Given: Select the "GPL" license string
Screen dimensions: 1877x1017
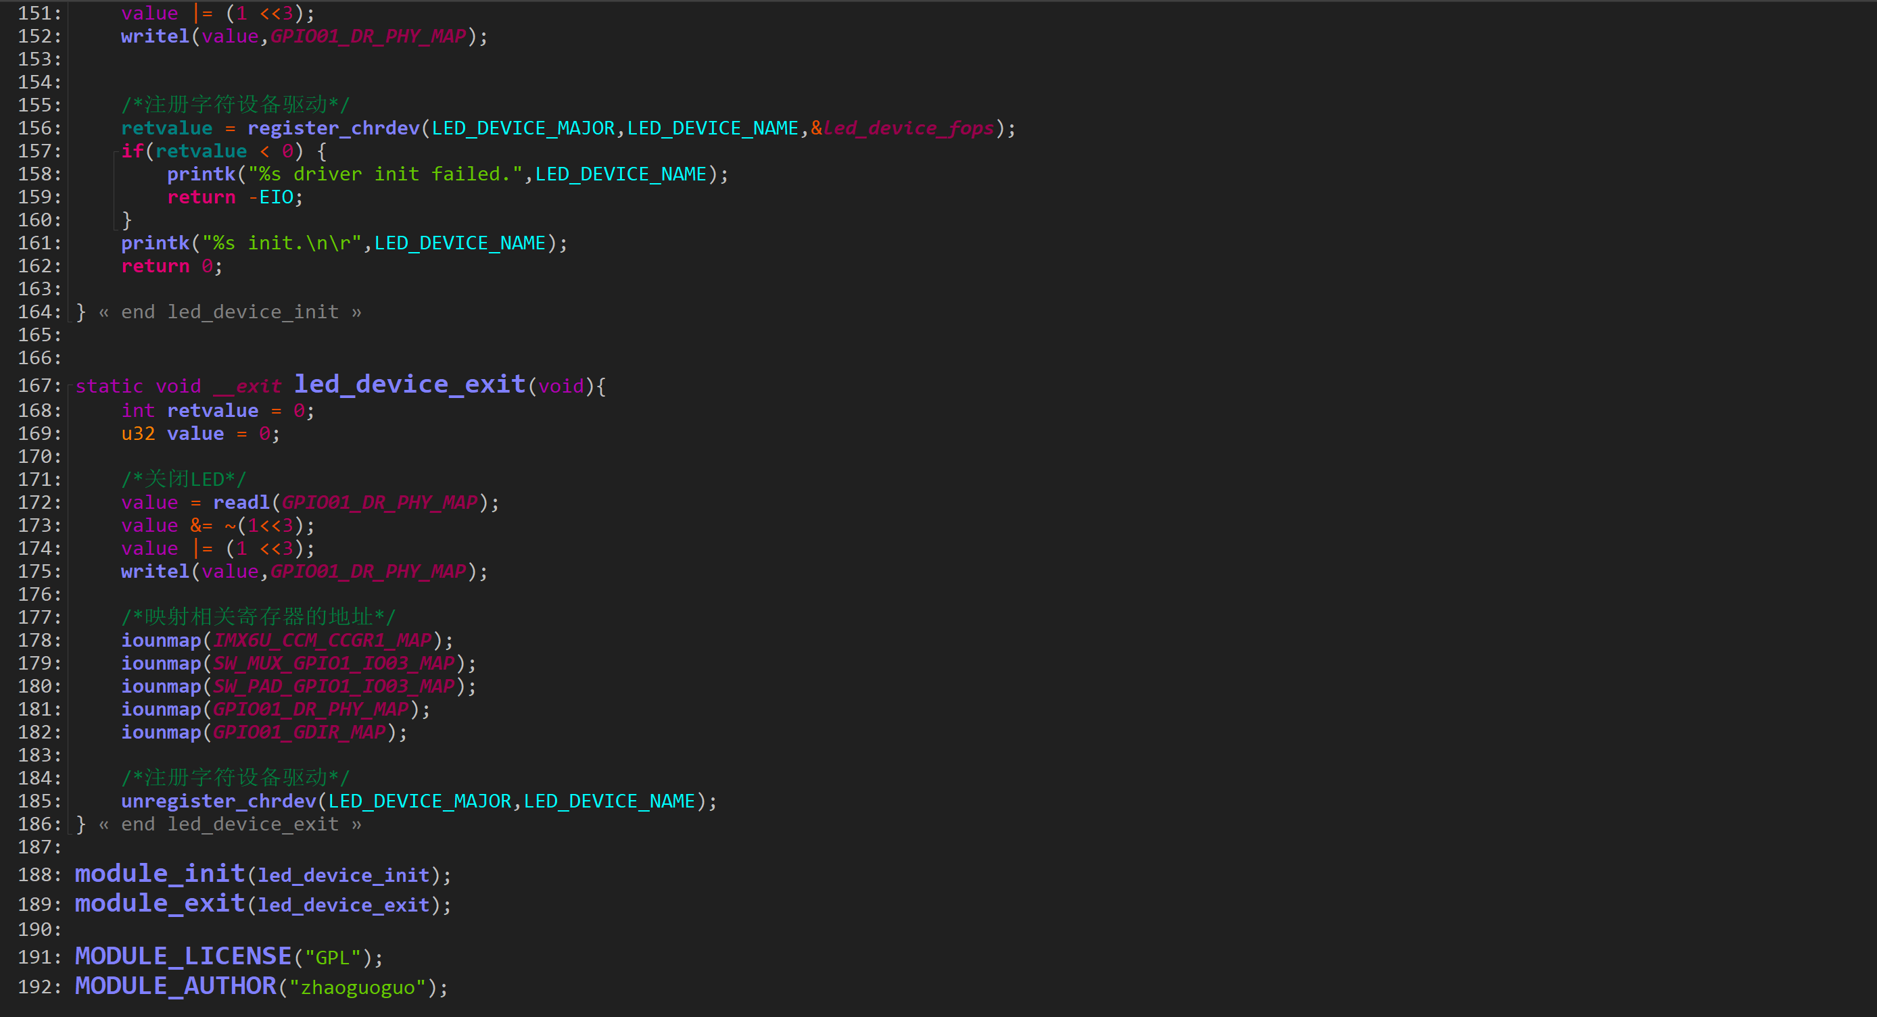Looking at the screenshot, I should coord(333,958).
